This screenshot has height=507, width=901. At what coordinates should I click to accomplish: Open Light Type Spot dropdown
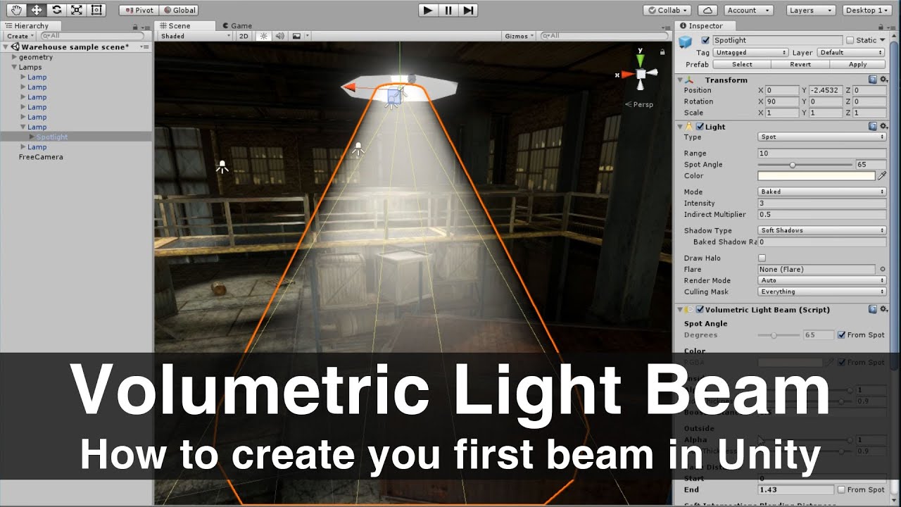(x=822, y=137)
